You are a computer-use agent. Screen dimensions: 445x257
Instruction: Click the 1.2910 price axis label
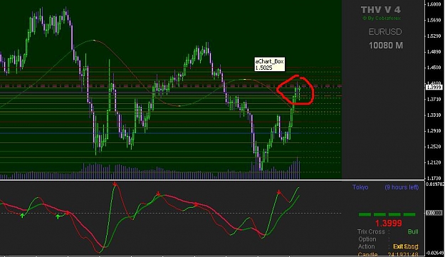tap(434, 131)
